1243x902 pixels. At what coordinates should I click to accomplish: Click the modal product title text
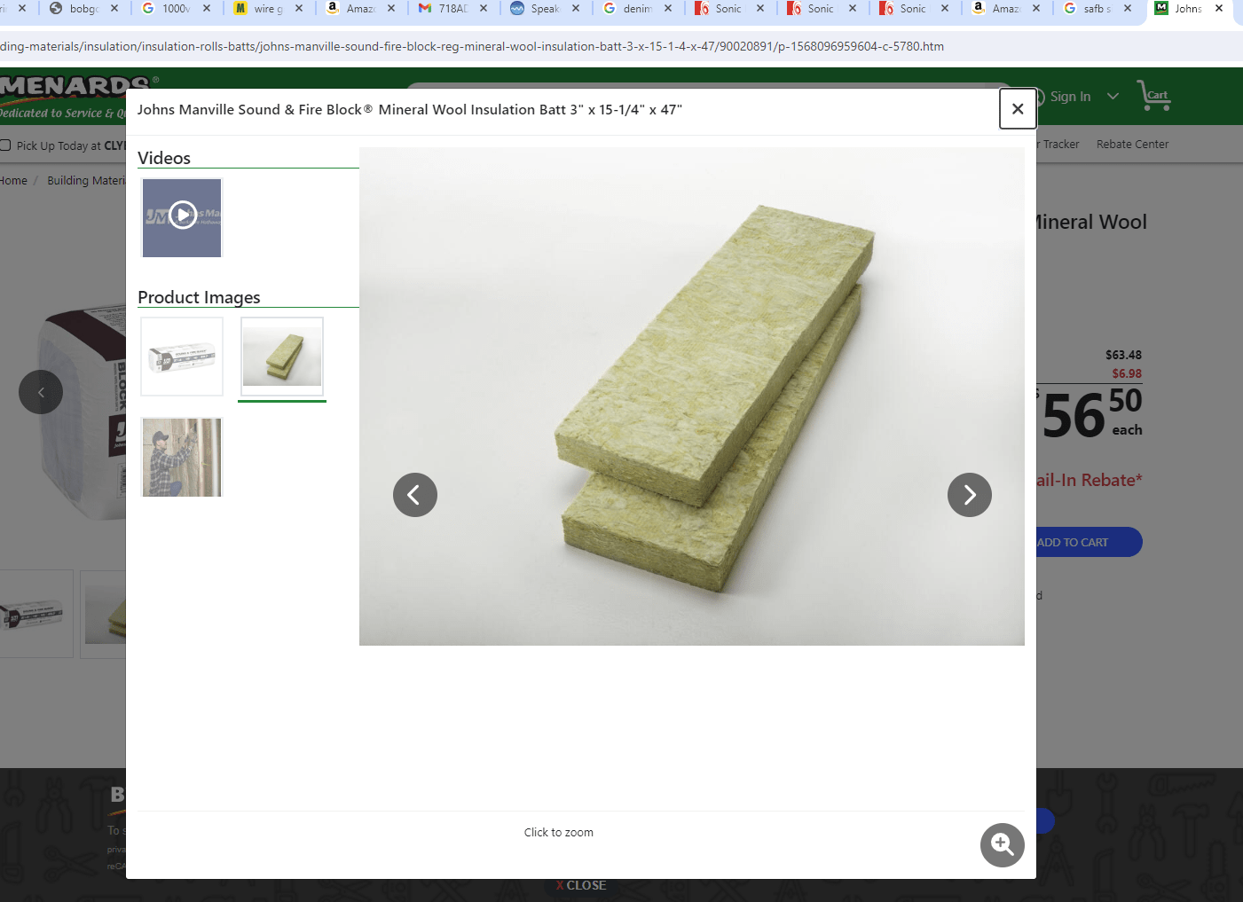(x=410, y=109)
